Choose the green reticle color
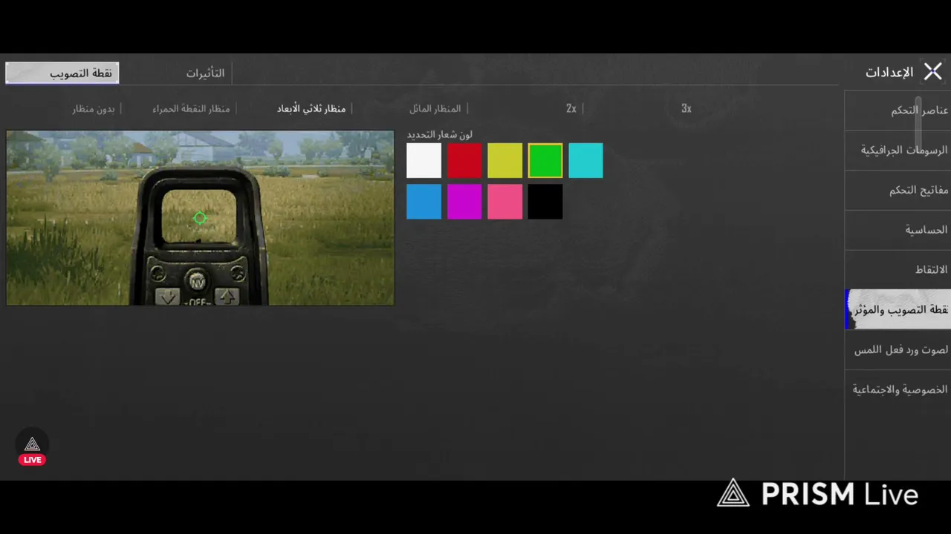Viewport: 951px width, 534px height. [x=545, y=161]
